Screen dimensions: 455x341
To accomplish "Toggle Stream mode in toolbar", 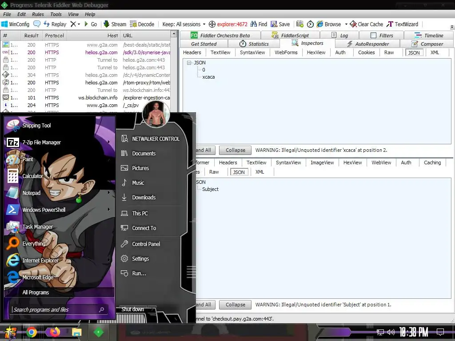I will (x=115, y=24).
